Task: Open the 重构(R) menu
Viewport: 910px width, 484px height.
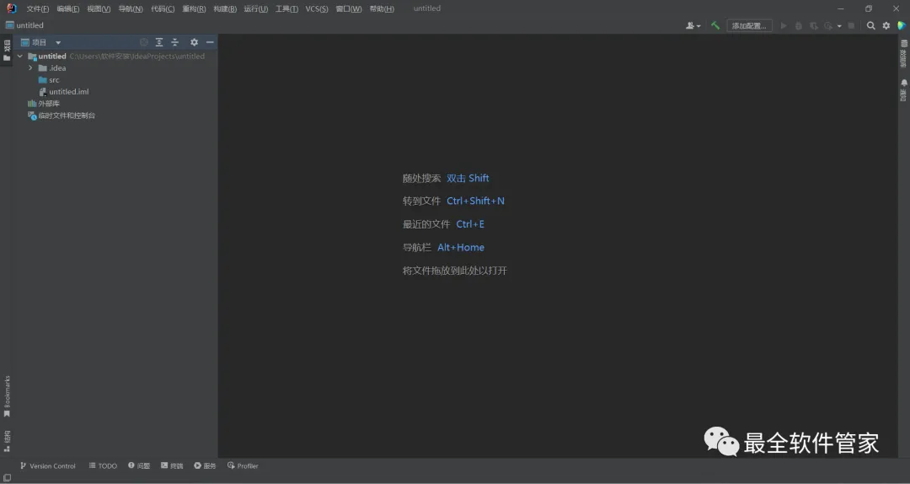Action: [x=194, y=8]
